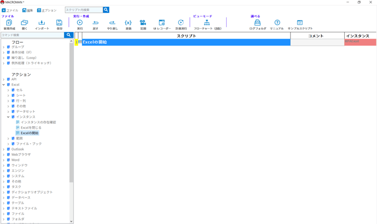Open the ログフォルダ icon
The width and height of the screenshot is (377, 224).
258,23
